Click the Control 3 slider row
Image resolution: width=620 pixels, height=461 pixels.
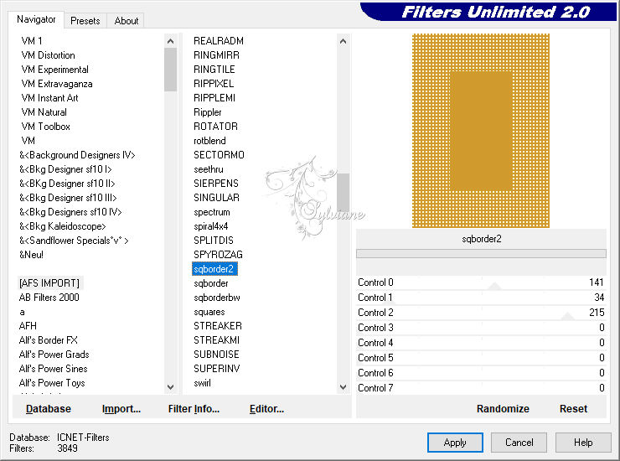tap(481, 328)
